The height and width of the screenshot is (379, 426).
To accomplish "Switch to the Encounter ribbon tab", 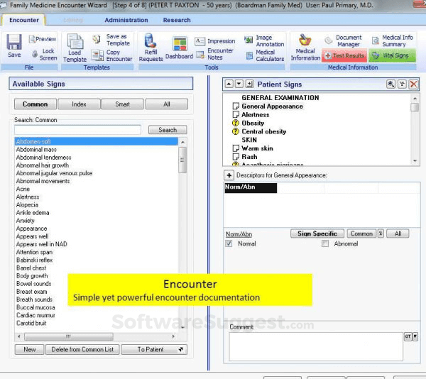I will pos(24,20).
